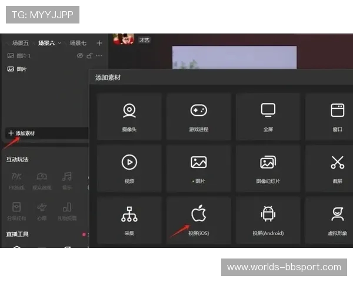This screenshot has height=282, width=353.
Task: Add a 图像幻灯片 slideshow source
Action: tap(268, 169)
